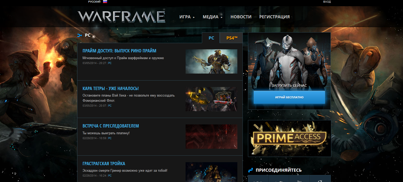403x182 pixels.
Task: Open article ПРАЙМ ДОСТУП: ВЫПУСК РИНО ПРАЙМ
Action: tap(119, 51)
